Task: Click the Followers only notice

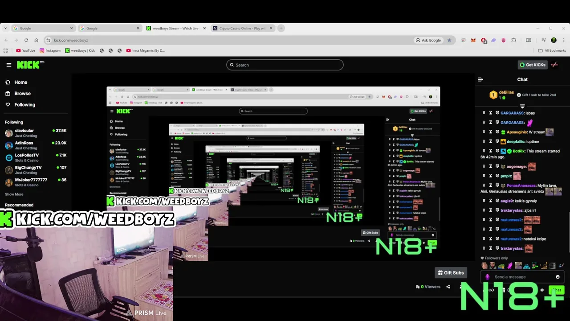Action: click(494, 258)
